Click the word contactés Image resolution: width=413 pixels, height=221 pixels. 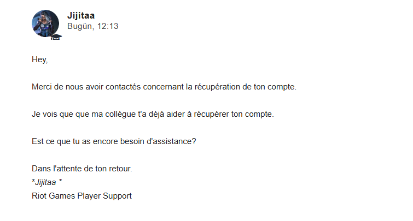tap(123, 87)
